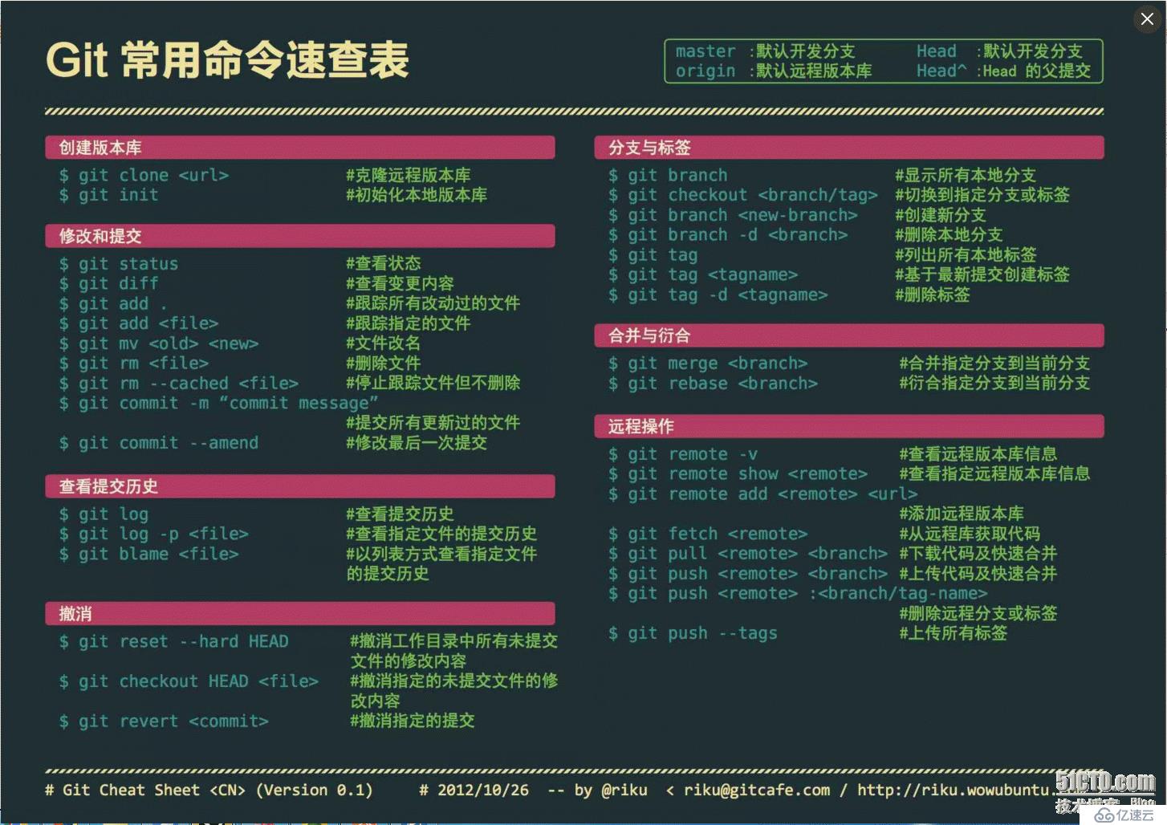
Task: Click the '#停止跟踪文件但不删除' comment
Action: click(433, 383)
